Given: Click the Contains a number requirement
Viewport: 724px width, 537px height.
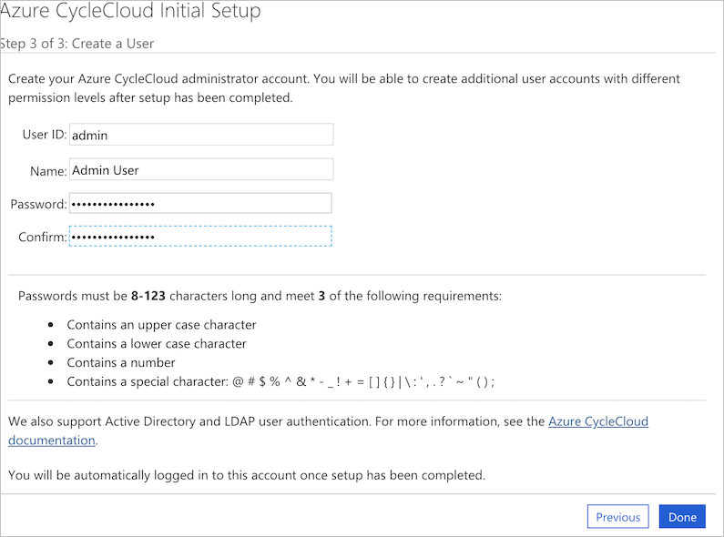Looking at the screenshot, I should coord(121,363).
